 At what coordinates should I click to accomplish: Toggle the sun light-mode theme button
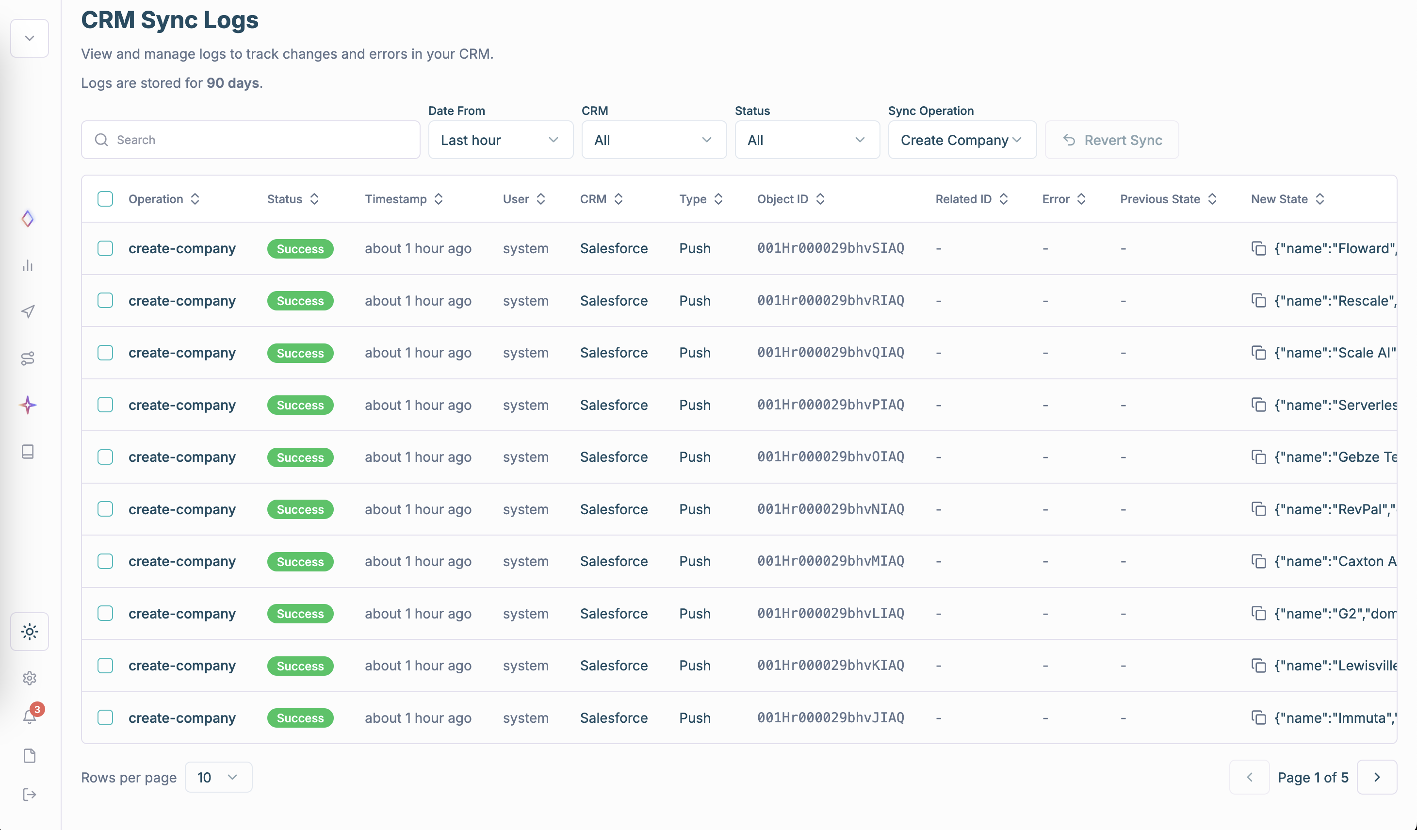[x=30, y=632]
